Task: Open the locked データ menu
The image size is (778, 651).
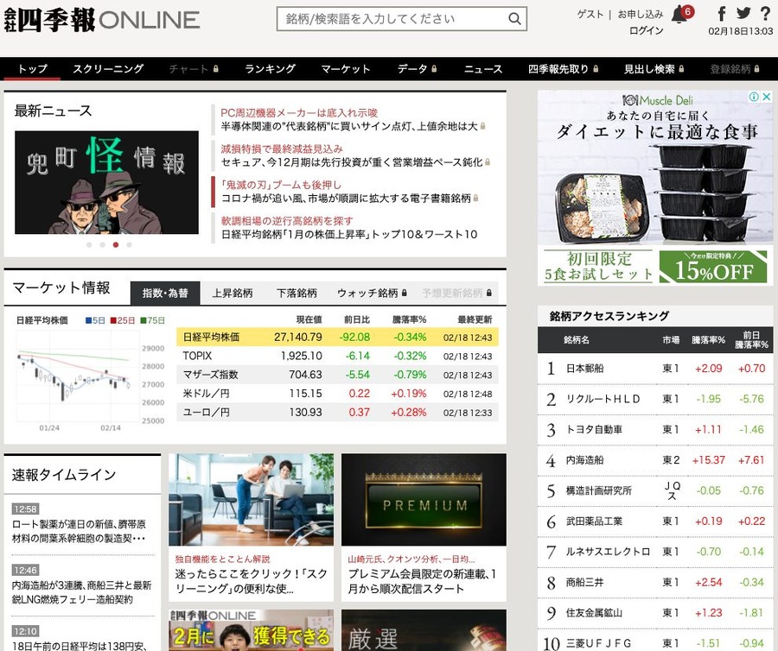Action: pyautogui.click(x=417, y=69)
